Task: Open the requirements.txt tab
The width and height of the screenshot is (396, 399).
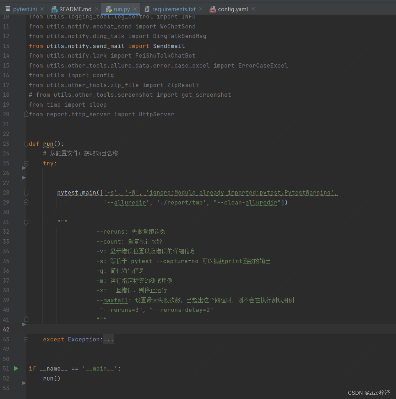Action: click(174, 9)
